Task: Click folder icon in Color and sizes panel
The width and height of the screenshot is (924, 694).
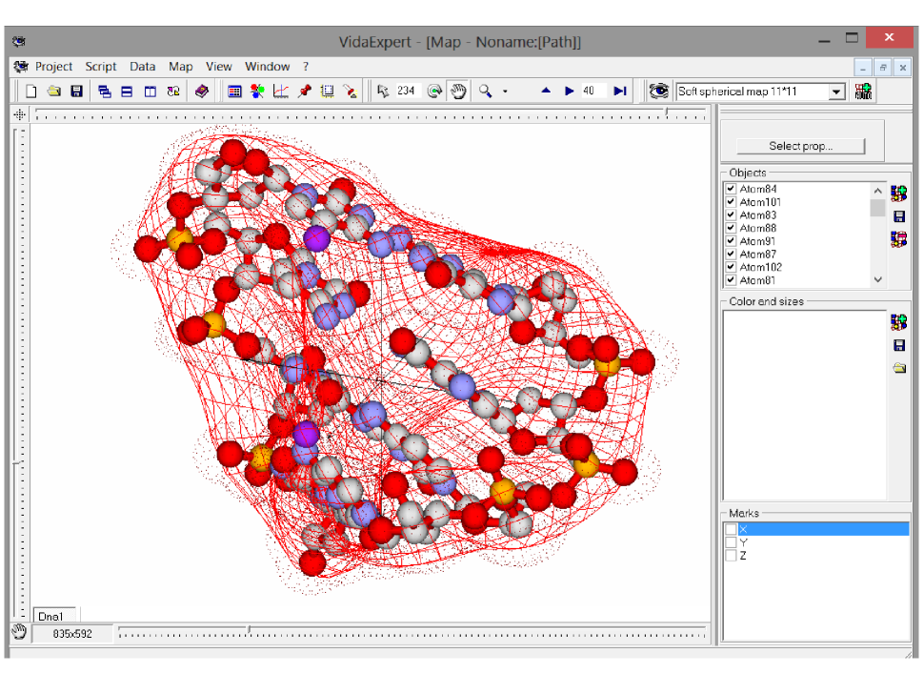Action: (899, 368)
